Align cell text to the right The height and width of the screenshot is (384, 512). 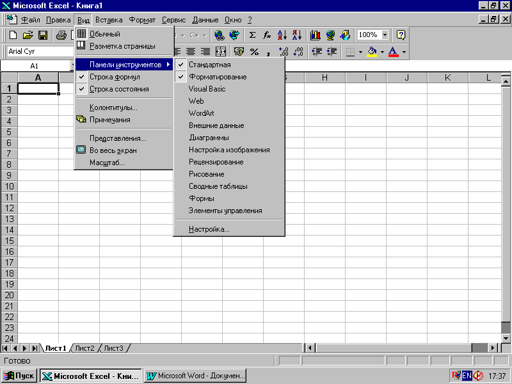point(205,52)
